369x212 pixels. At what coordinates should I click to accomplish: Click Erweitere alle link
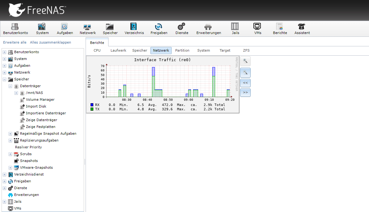pos(15,42)
